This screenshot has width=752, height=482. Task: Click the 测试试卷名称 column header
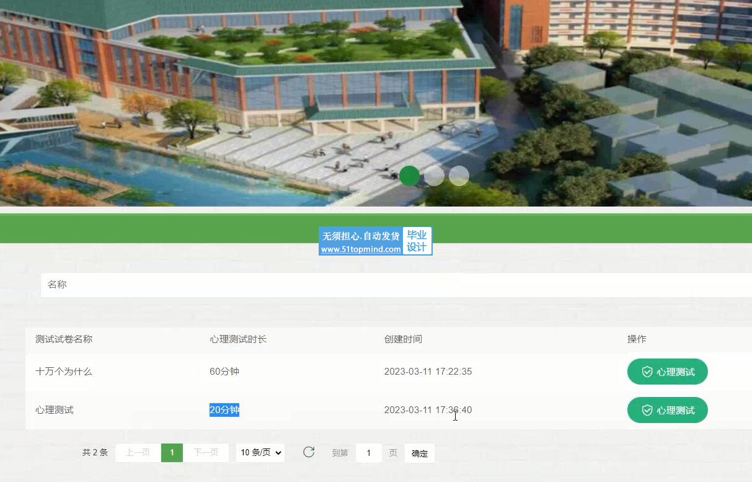(64, 339)
